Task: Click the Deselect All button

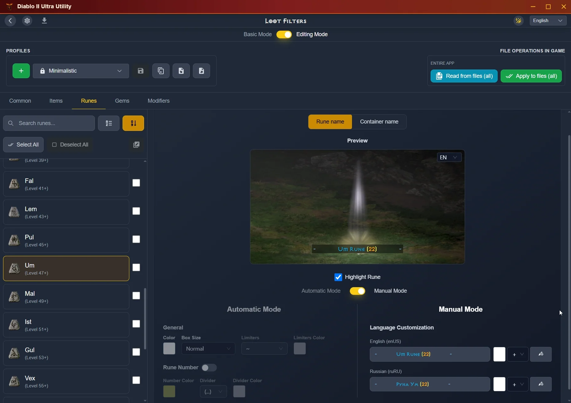Action: click(x=70, y=145)
